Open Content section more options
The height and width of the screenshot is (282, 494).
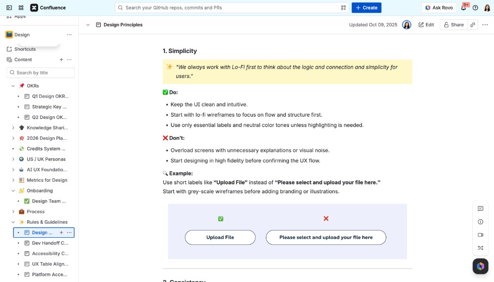click(x=69, y=59)
